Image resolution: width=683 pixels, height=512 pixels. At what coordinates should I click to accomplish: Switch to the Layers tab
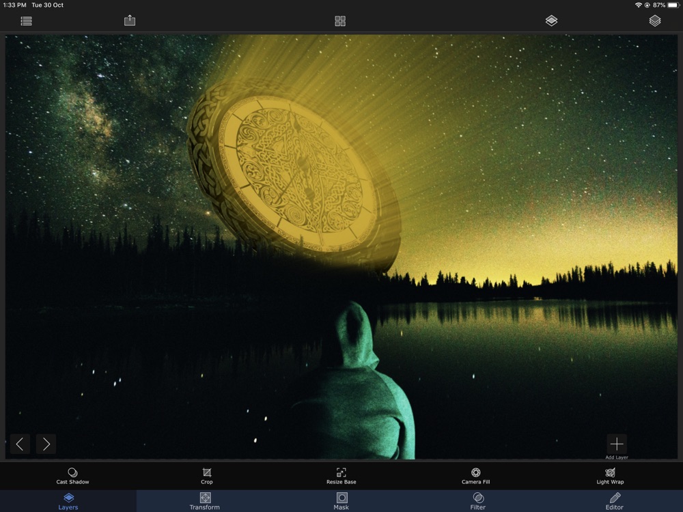click(68, 501)
